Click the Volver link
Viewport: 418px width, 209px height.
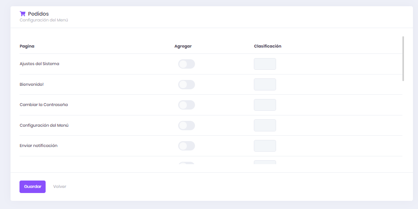click(60, 187)
